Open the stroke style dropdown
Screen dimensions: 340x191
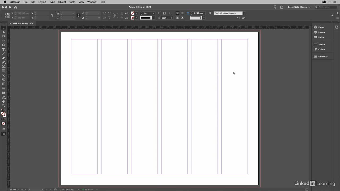pyautogui.click(x=154, y=18)
